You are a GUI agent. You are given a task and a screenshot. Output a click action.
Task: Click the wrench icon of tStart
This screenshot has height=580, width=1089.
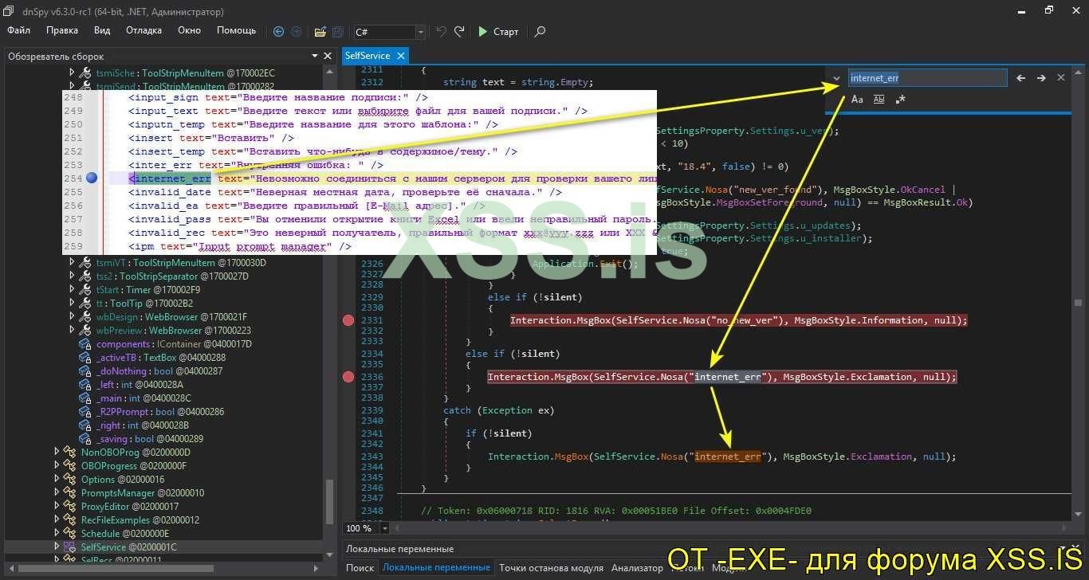(x=86, y=290)
